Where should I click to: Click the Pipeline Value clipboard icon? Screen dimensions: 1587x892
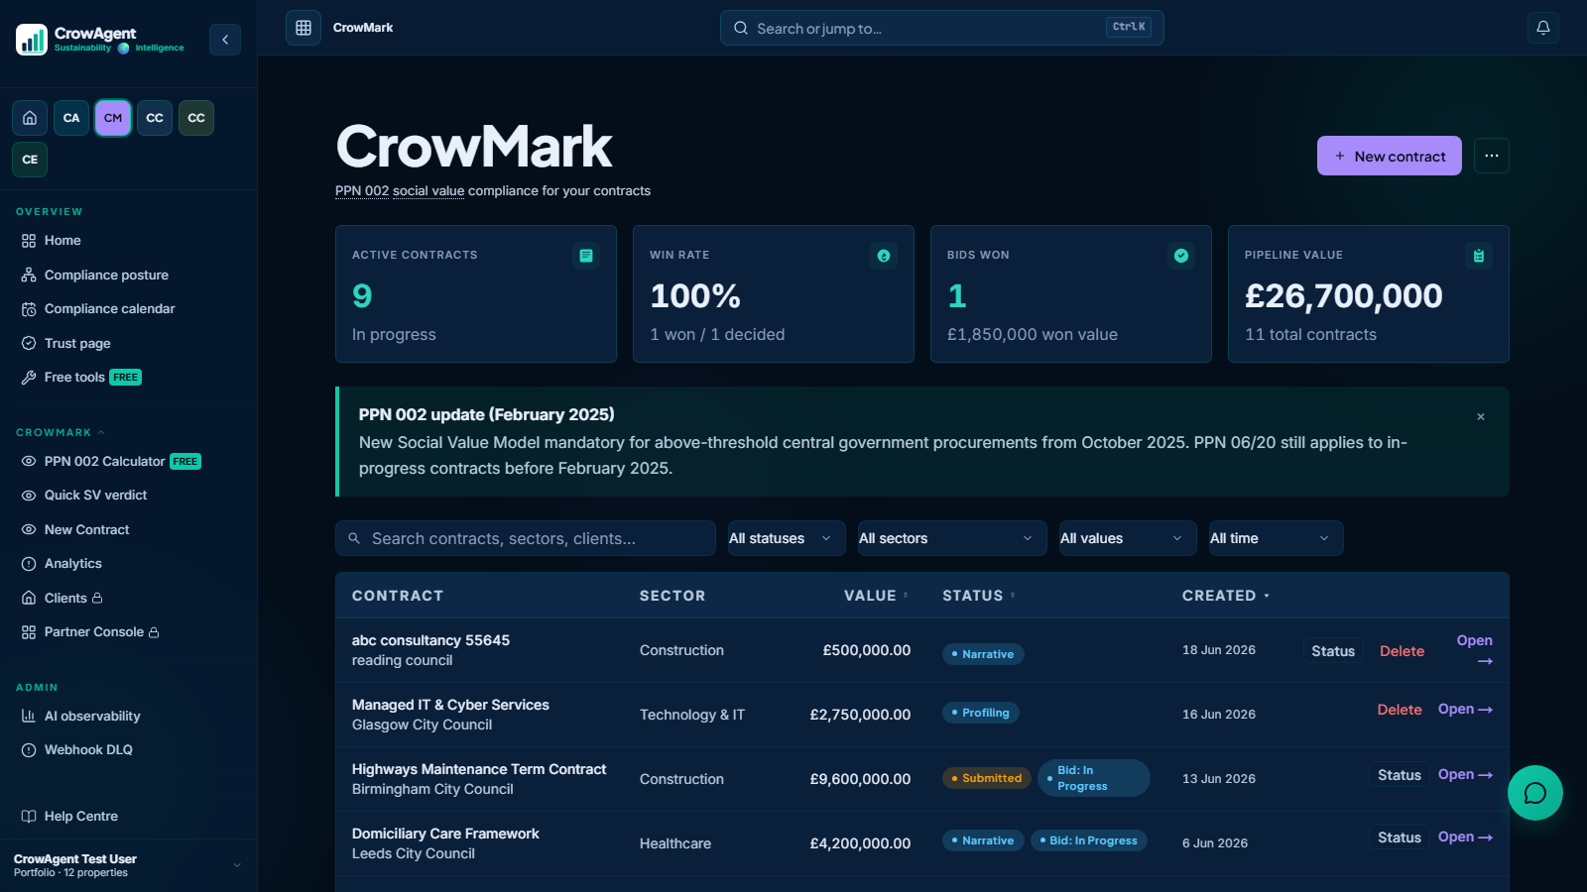[x=1479, y=256]
